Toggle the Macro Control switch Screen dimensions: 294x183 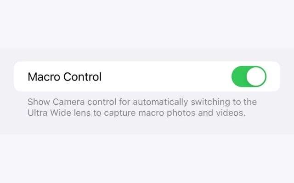[249, 76]
